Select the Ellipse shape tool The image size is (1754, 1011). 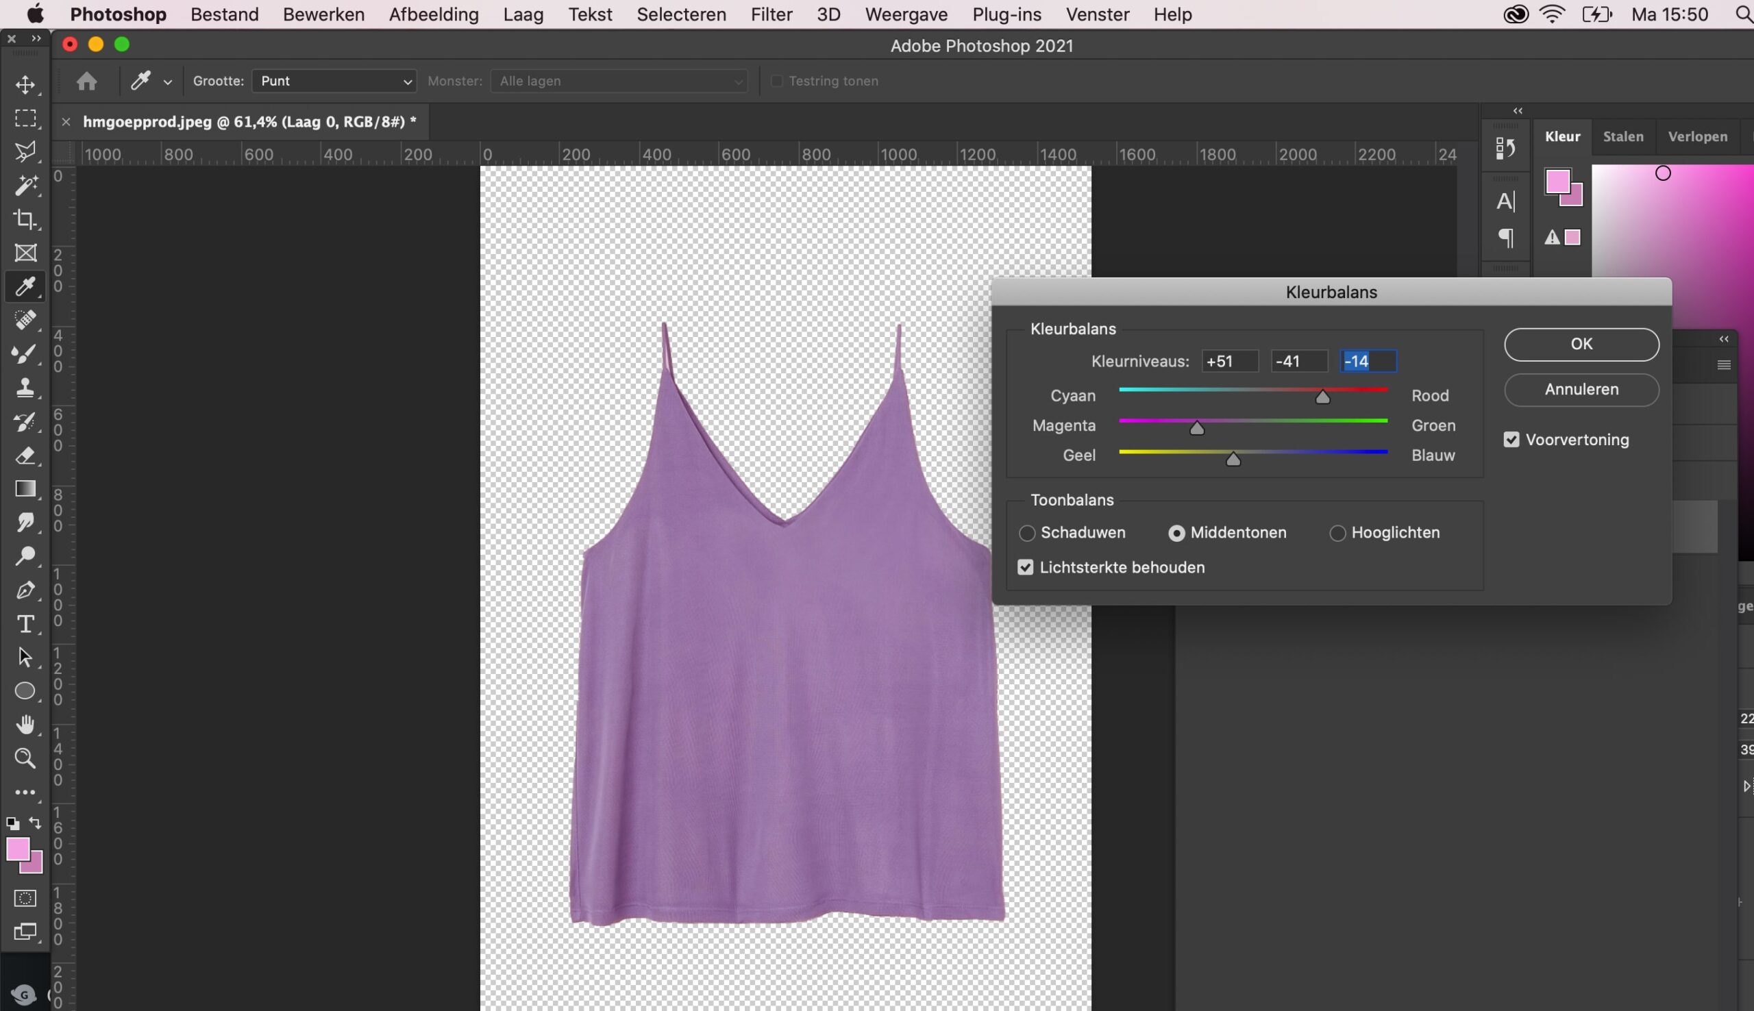click(x=25, y=692)
